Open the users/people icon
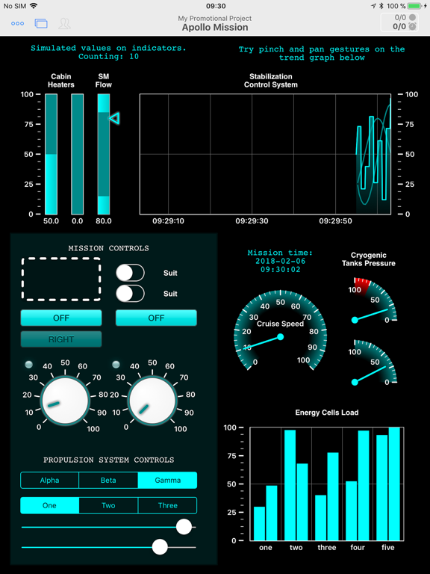 click(x=64, y=23)
